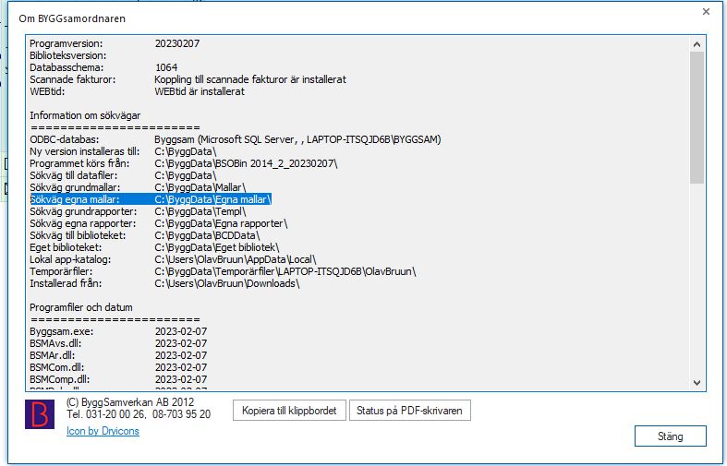Follow the Icon by Dryicons link
This screenshot has width=727, height=466.
pos(103,431)
